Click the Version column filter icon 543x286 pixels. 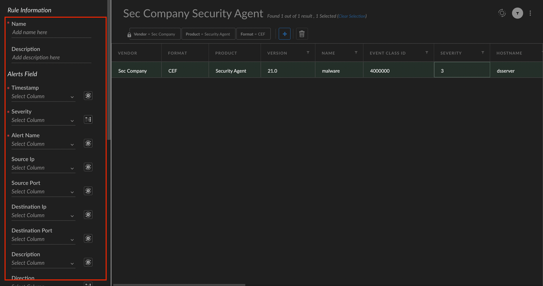[x=308, y=53]
